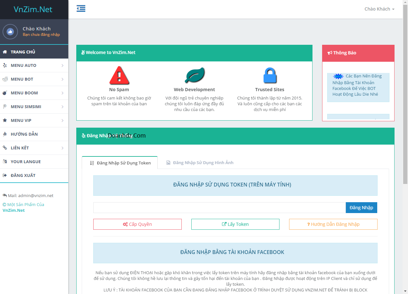The height and width of the screenshot is (294, 408).
Task: Click the image icon on Đăng Nhập Sử Dụng Hình Ảnh tab
Action: pyautogui.click(x=168, y=163)
